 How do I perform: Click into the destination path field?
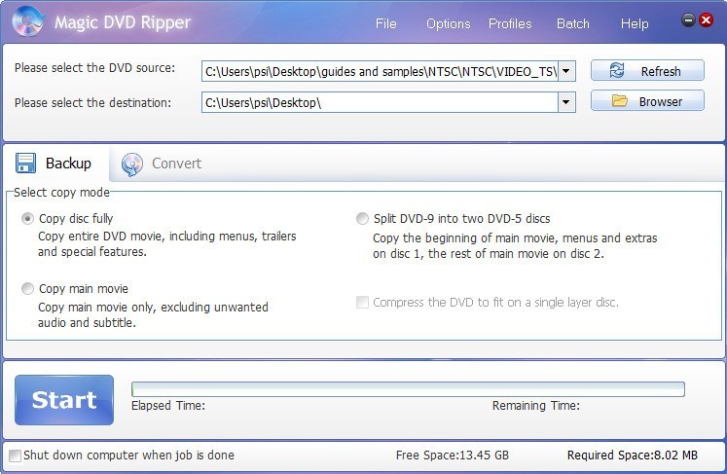[381, 102]
